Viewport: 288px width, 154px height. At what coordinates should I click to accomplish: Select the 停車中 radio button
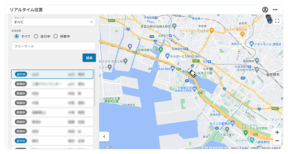pos(56,36)
